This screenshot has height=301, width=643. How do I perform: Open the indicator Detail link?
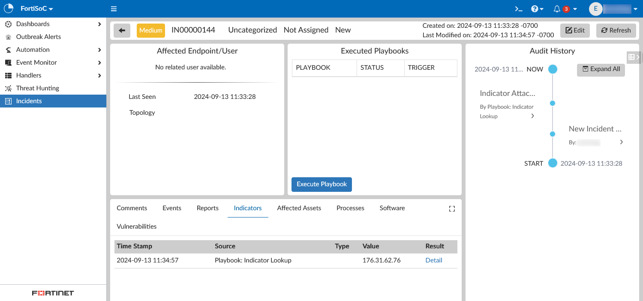tap(433, 260)
